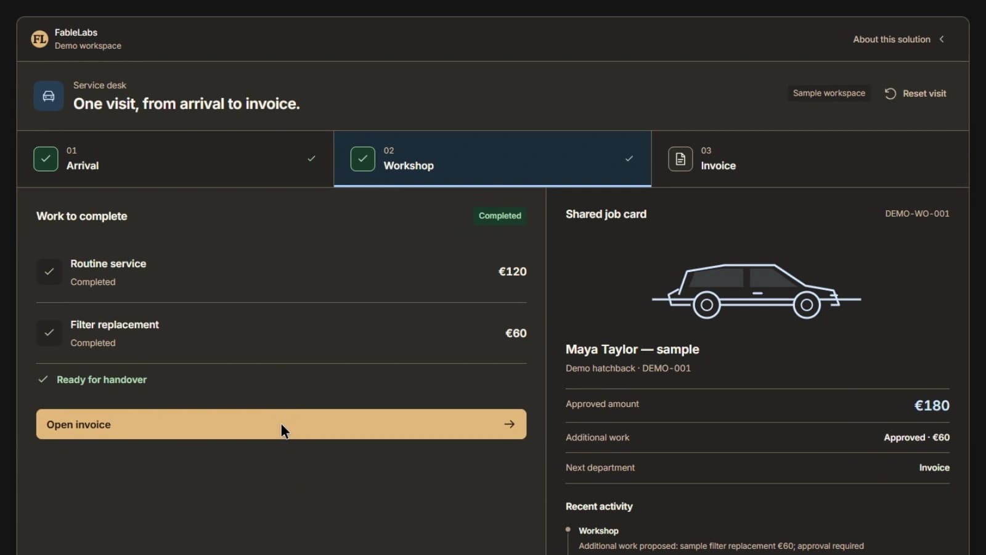Image resolution: width=986 pixels, height=555 pixels.
Task: Collapse the About this solution chevron
Action: (942, 39)
